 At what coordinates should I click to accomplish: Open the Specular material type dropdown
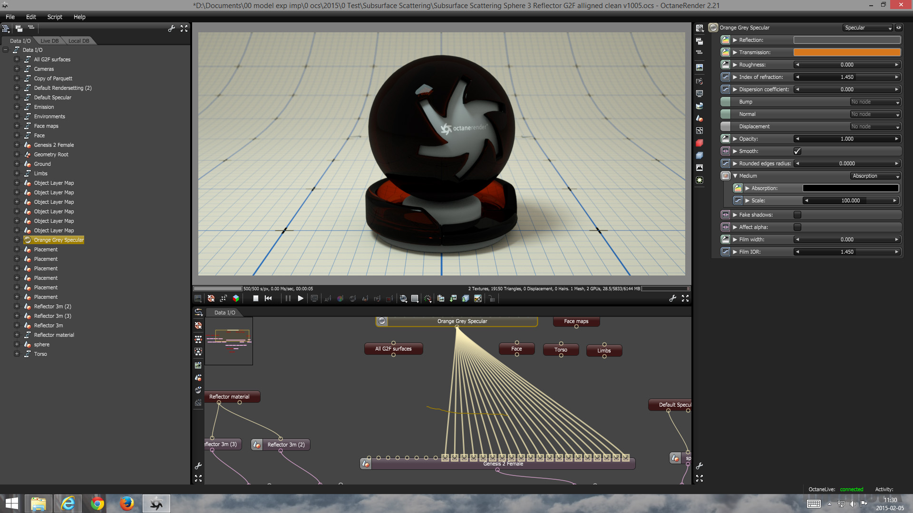pos(868,28)
